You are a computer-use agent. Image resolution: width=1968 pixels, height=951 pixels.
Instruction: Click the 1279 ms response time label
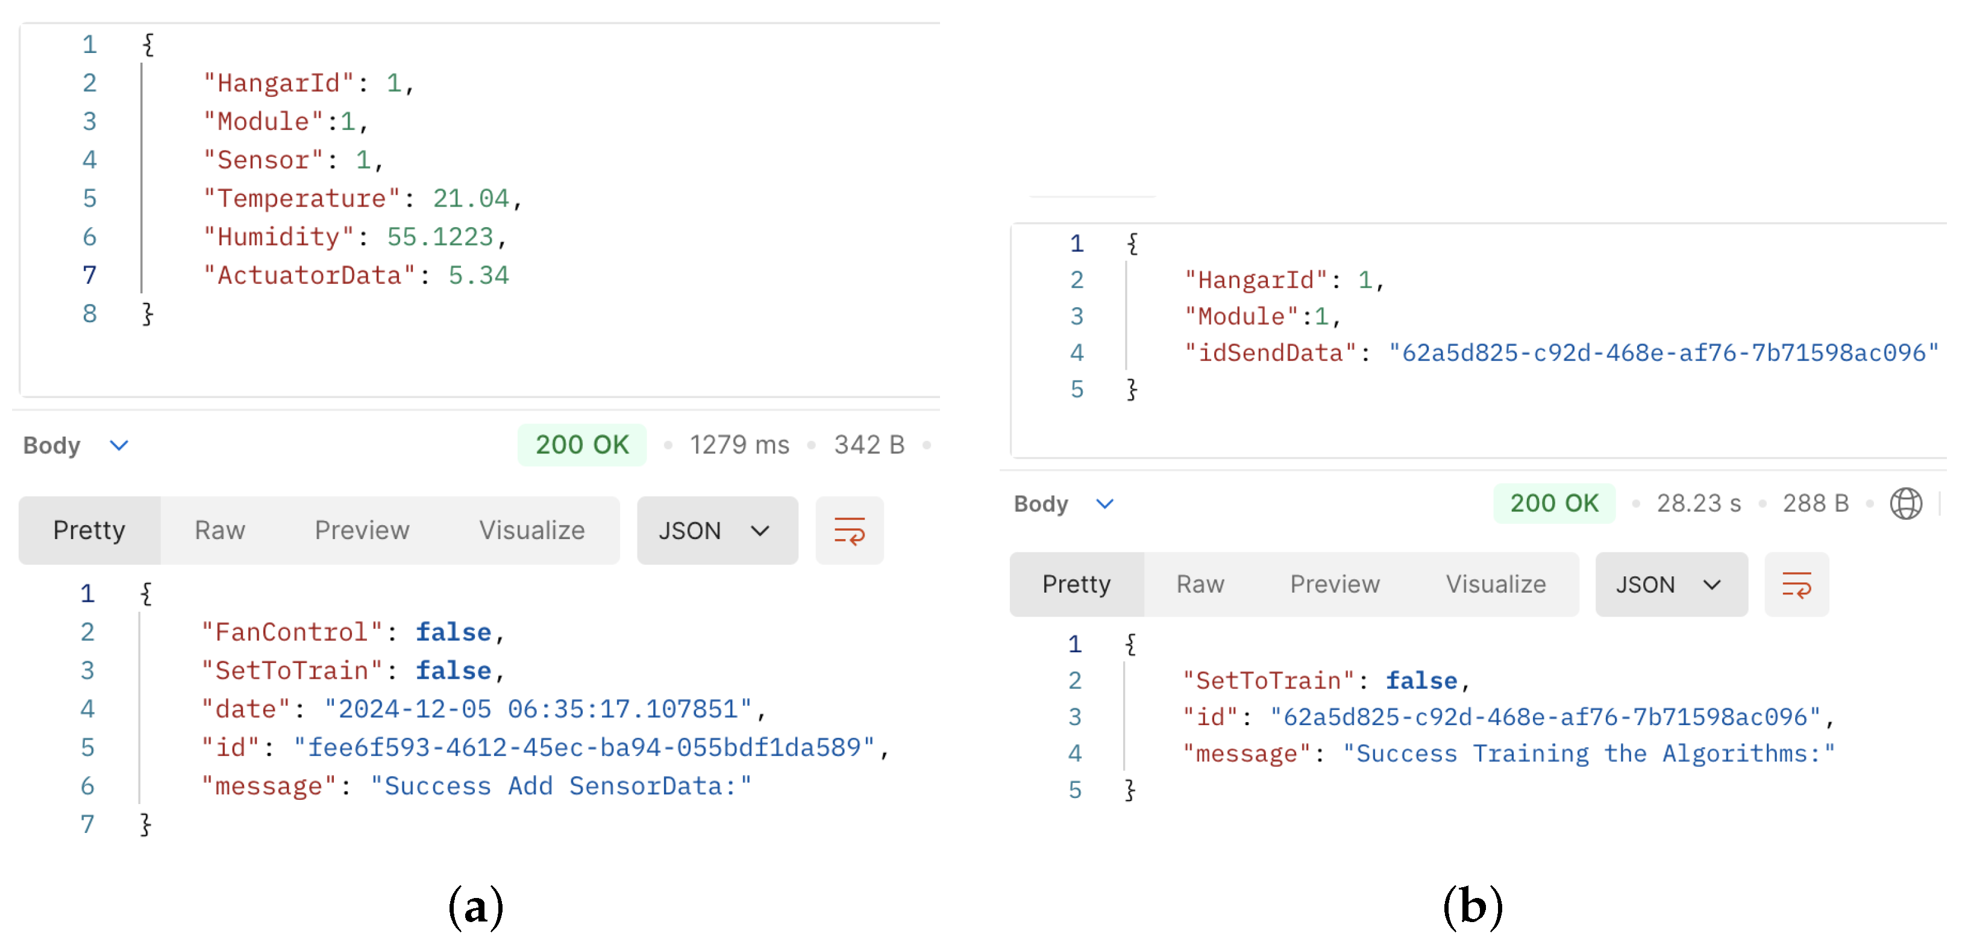click(x=739, y=444)
